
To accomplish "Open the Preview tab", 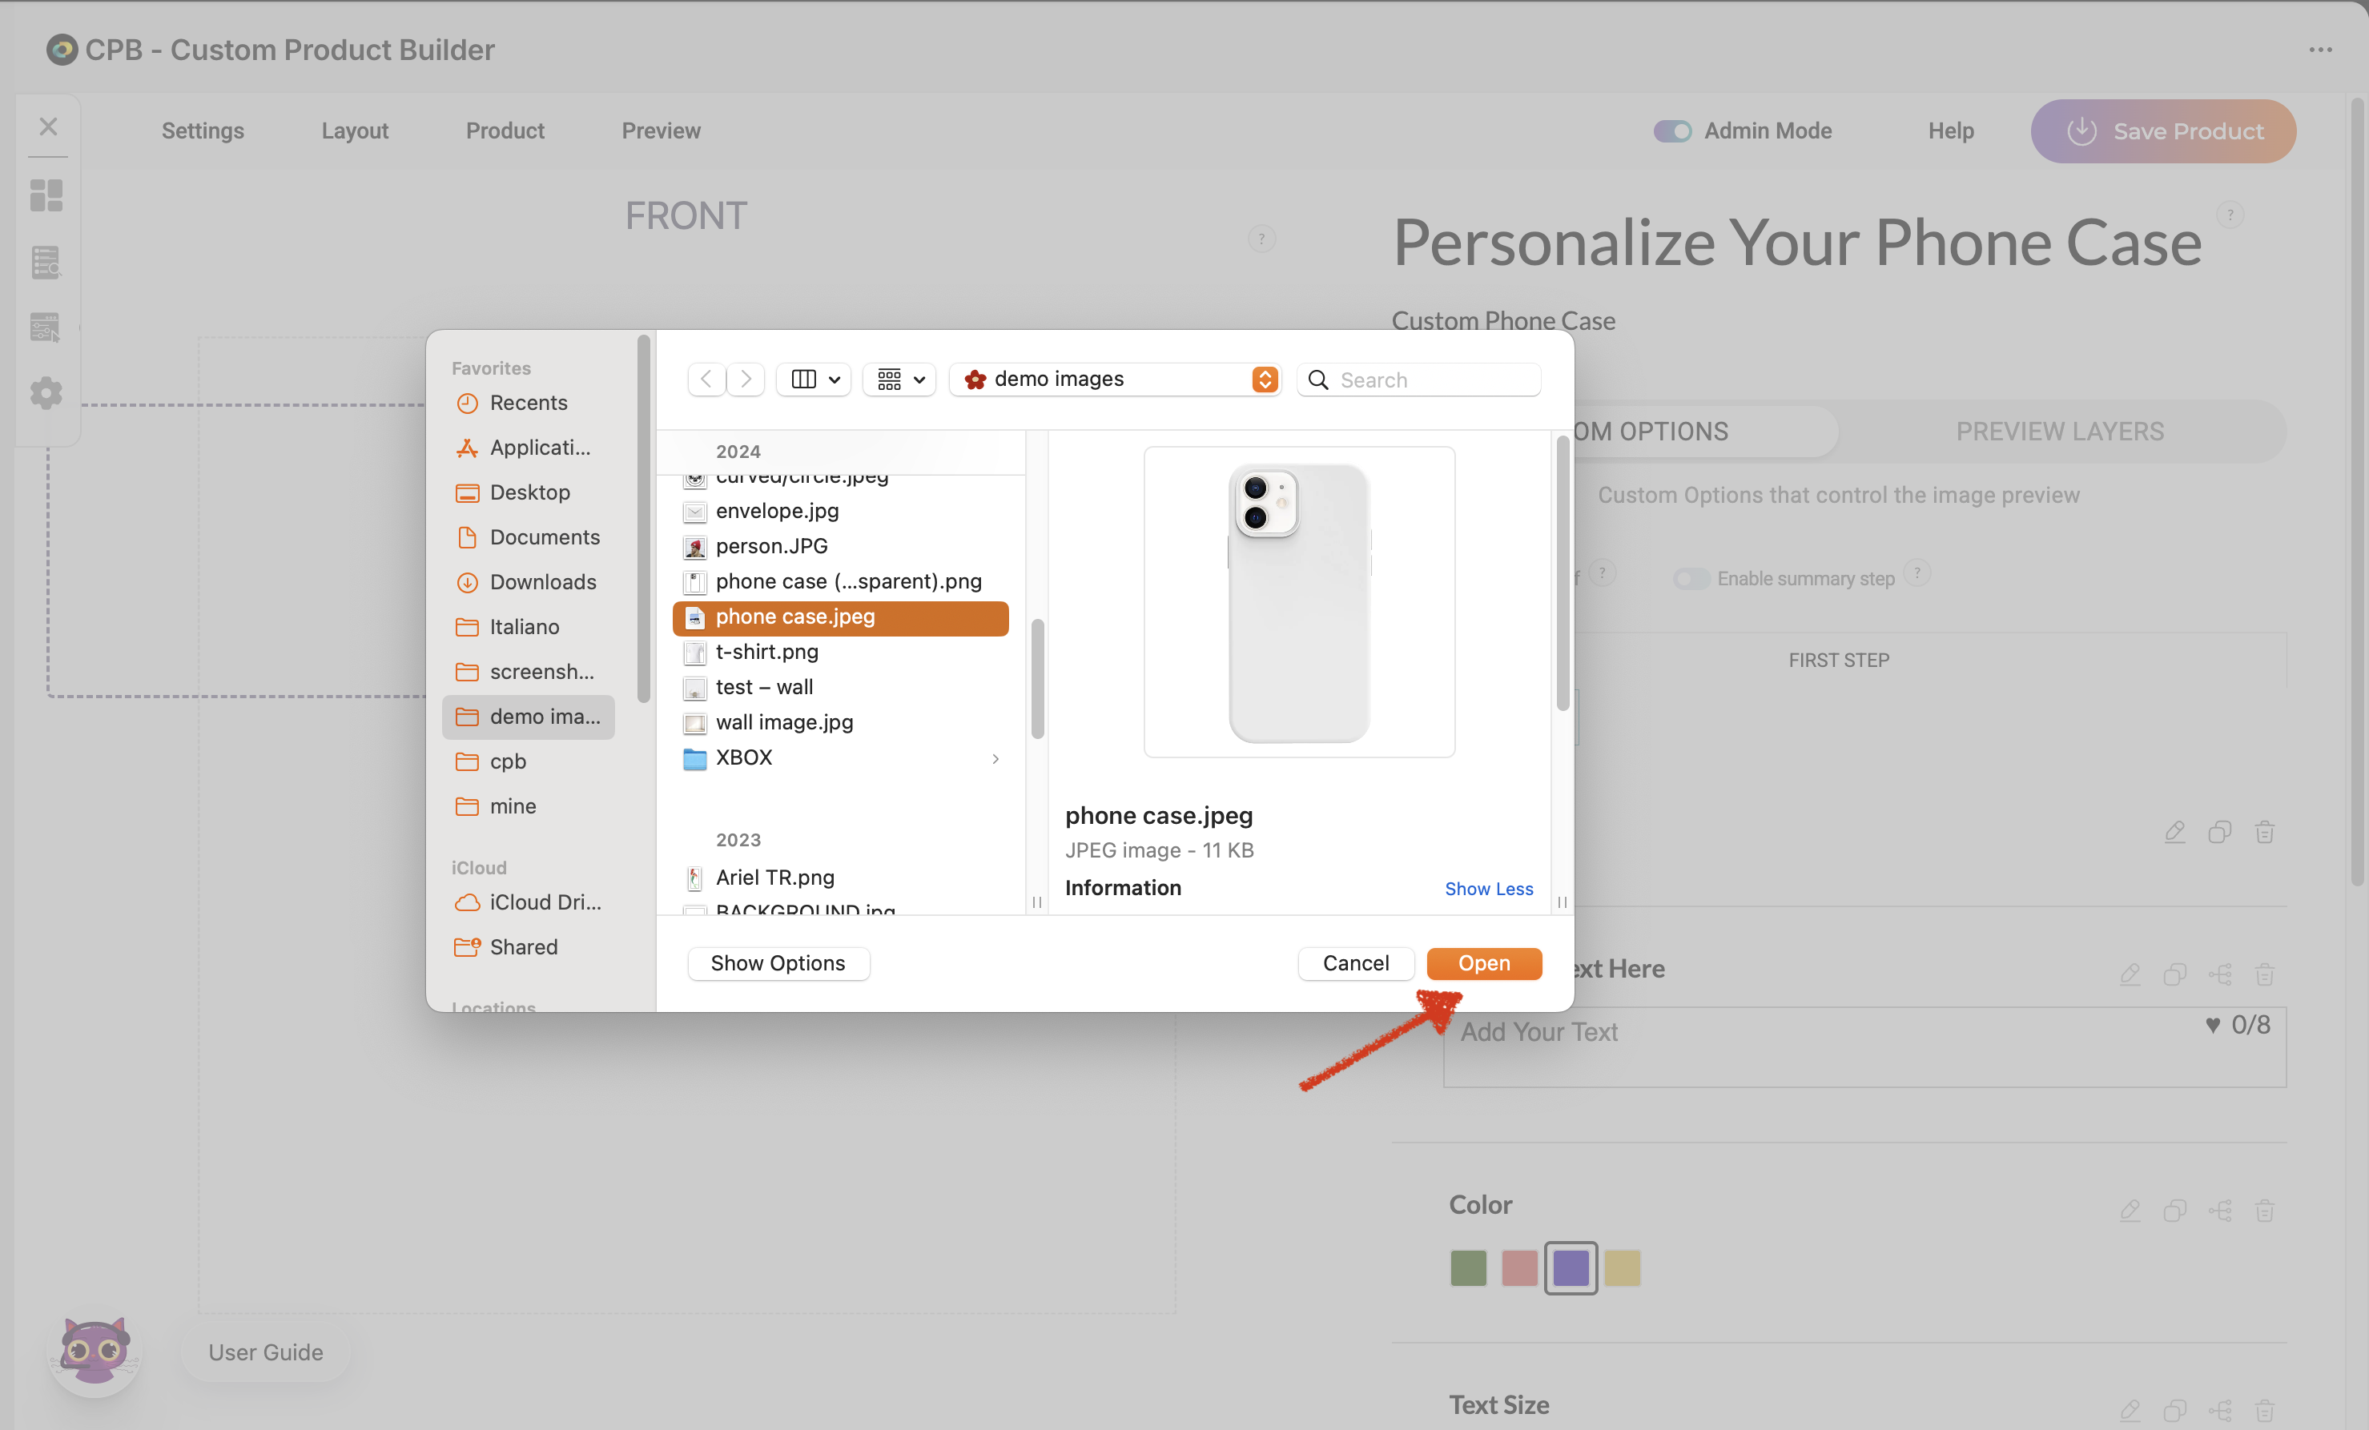I will (x=662, y=131).
